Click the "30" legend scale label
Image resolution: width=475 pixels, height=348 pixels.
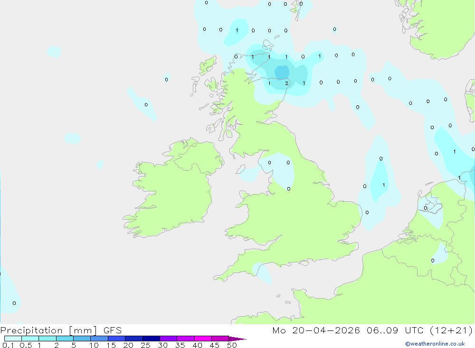click(x=162, y=345)
